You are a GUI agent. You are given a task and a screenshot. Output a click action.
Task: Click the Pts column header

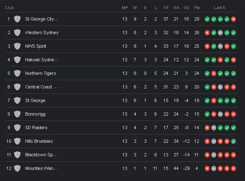click(x=197, y=8)
